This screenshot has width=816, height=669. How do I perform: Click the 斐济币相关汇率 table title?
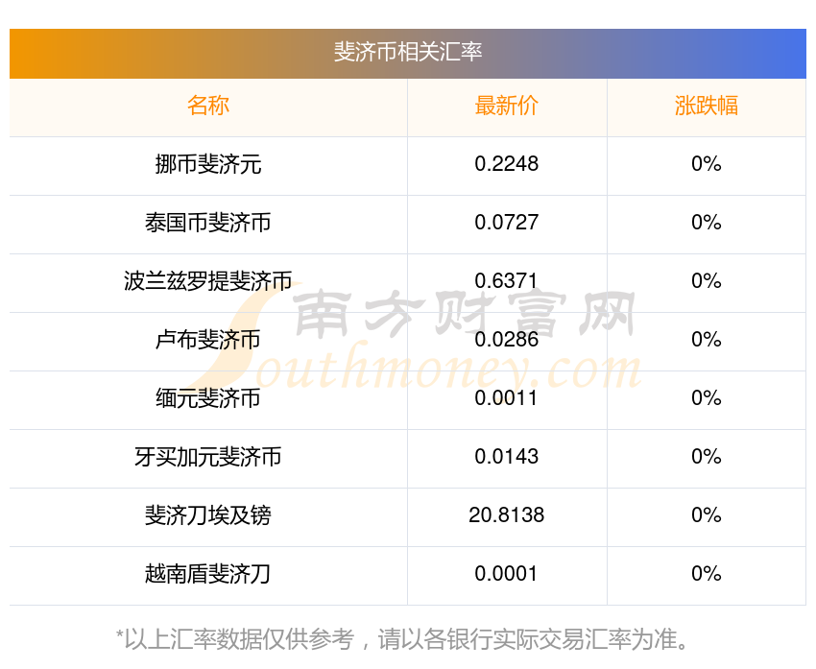[408, 52]
